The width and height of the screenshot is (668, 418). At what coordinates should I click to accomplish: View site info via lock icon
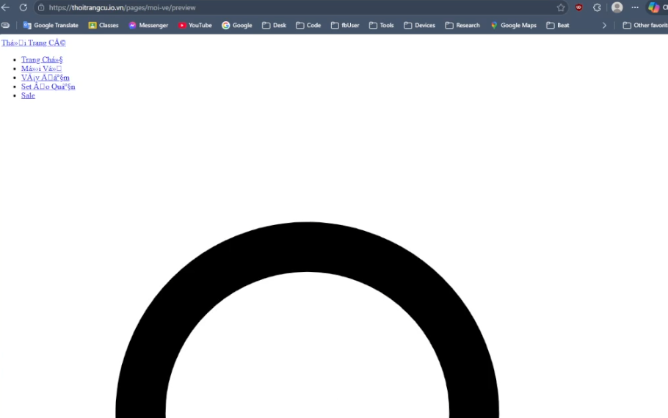tap(41, 7)
